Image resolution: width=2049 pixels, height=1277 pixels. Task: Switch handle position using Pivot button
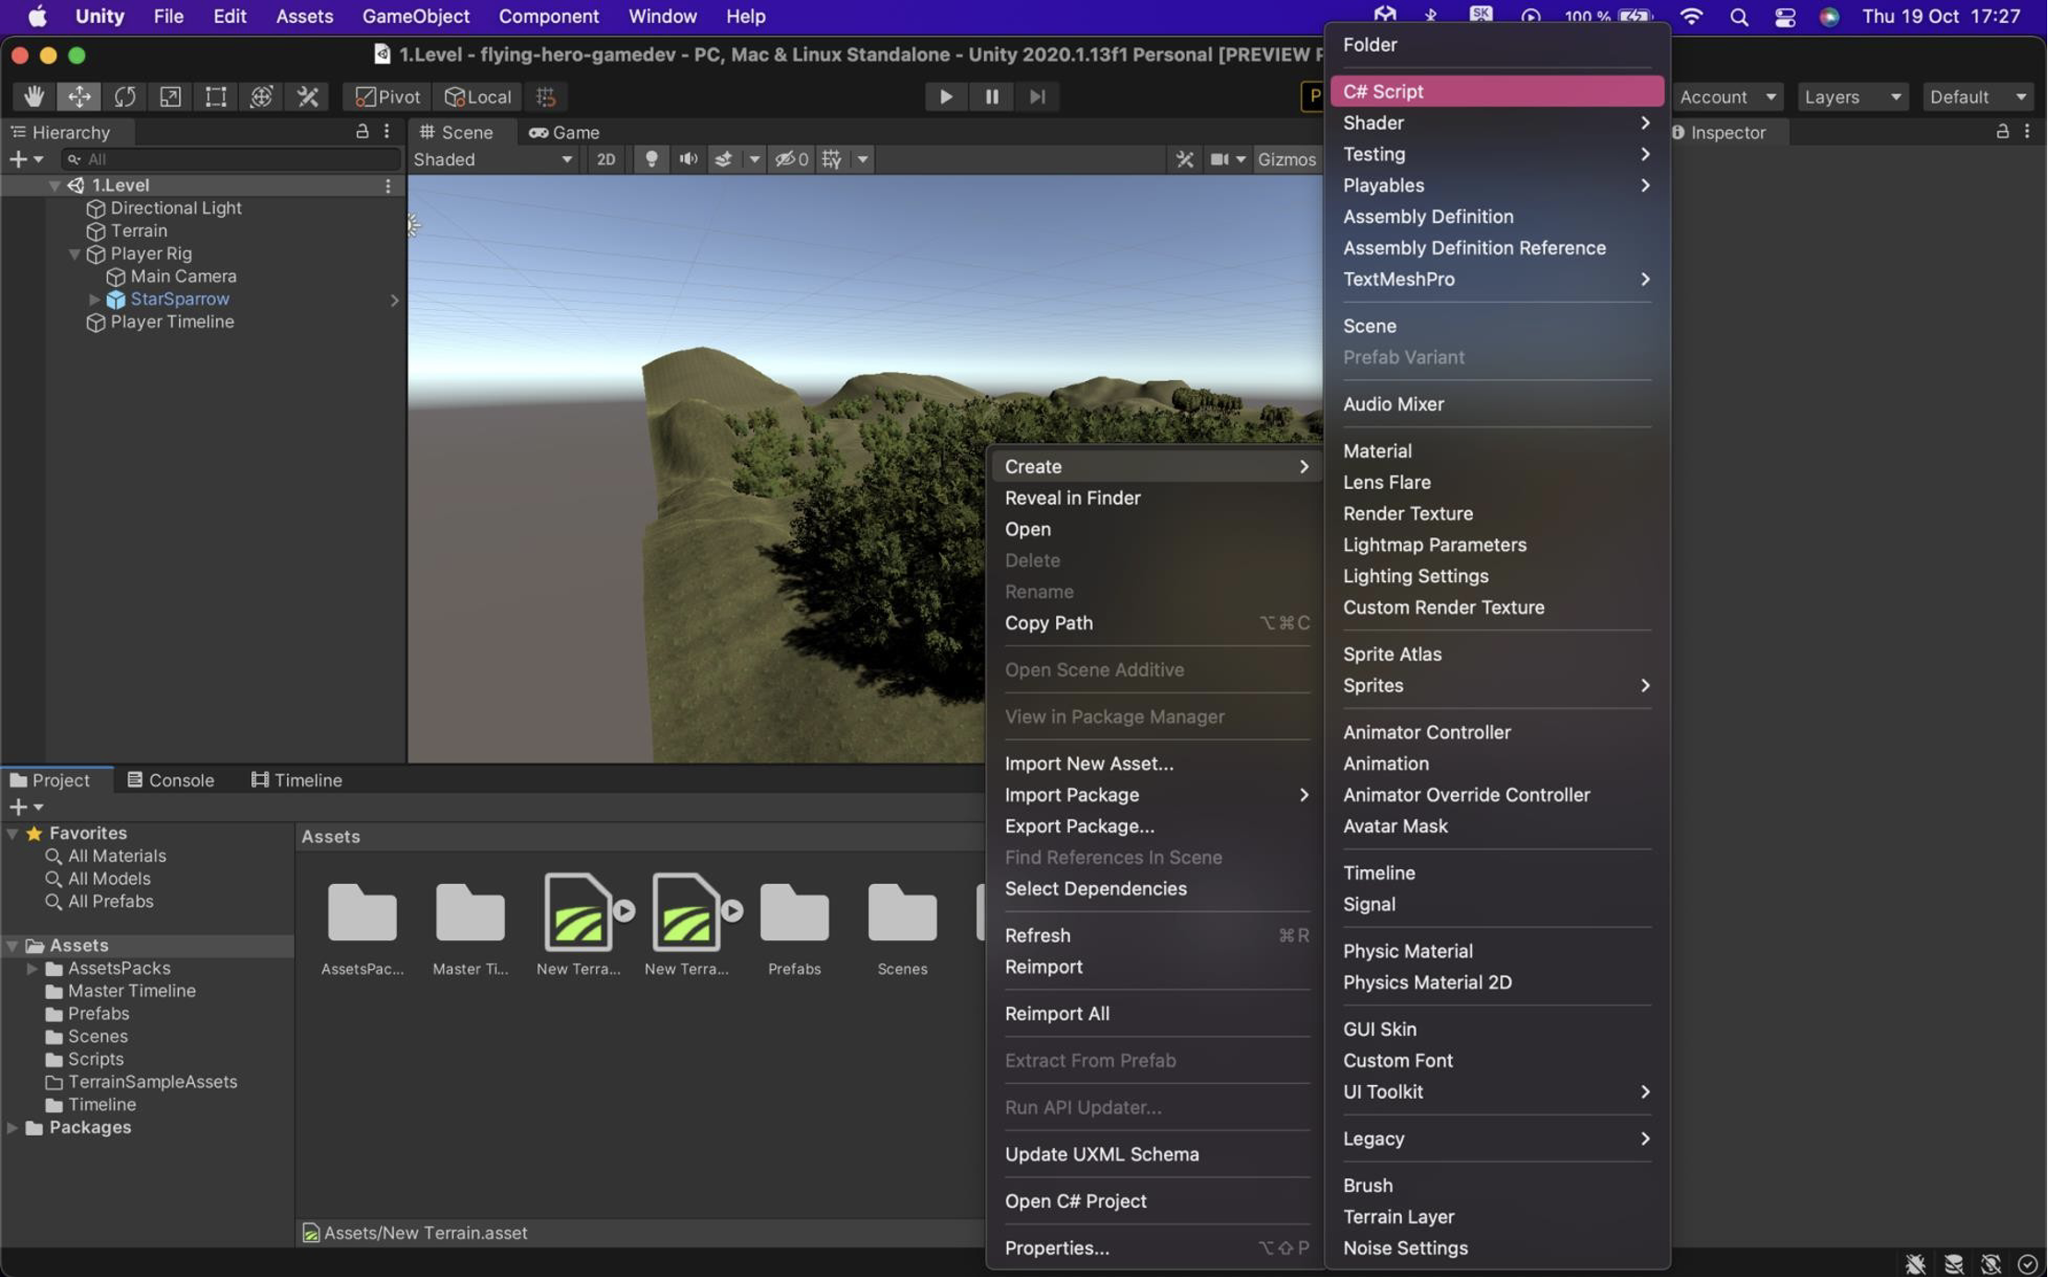coord(388,96)
